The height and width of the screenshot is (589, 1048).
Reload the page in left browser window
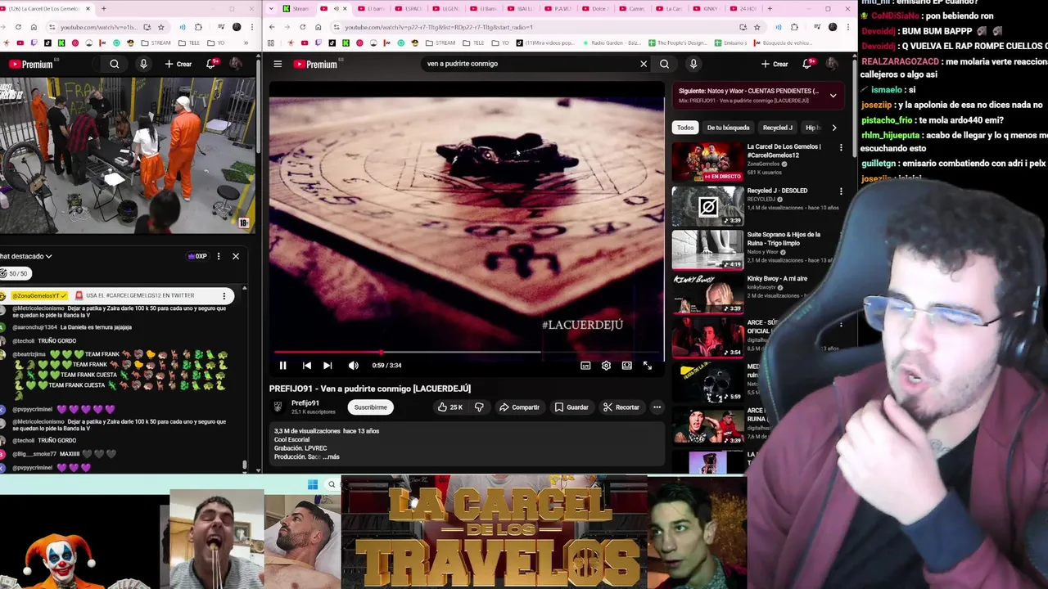pos(18,27)
